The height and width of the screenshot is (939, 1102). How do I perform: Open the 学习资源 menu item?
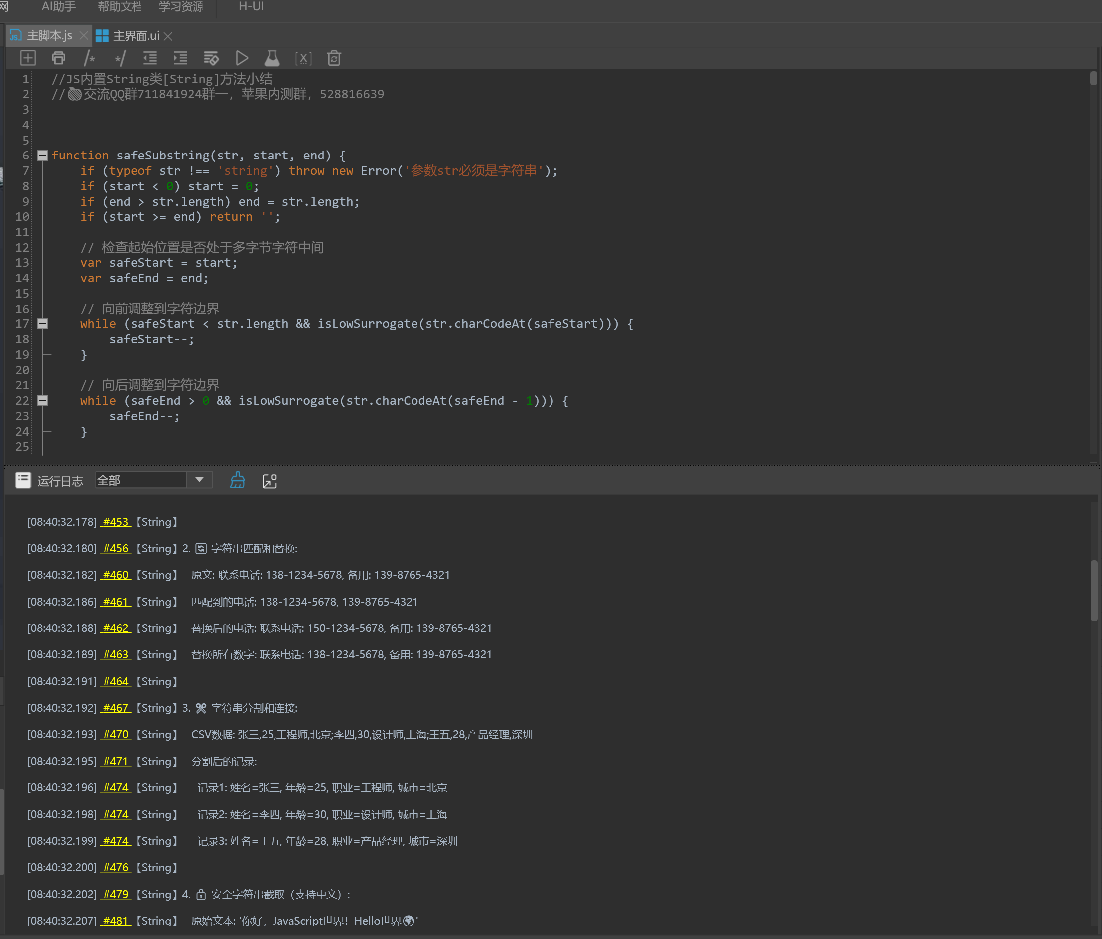point(181,7)
